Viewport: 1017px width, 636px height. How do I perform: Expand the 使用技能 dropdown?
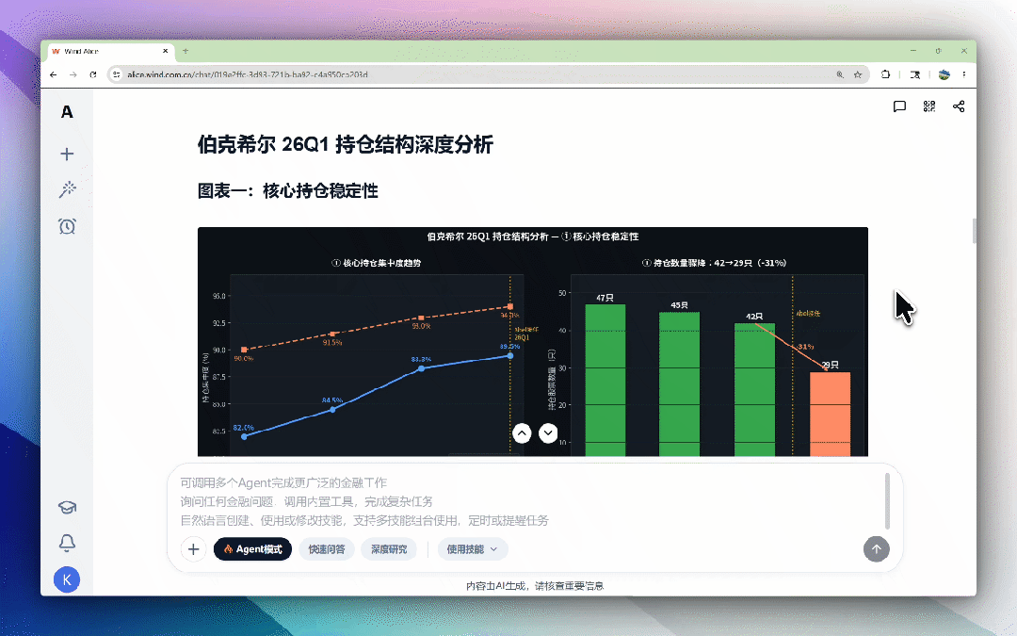(472, 549)
